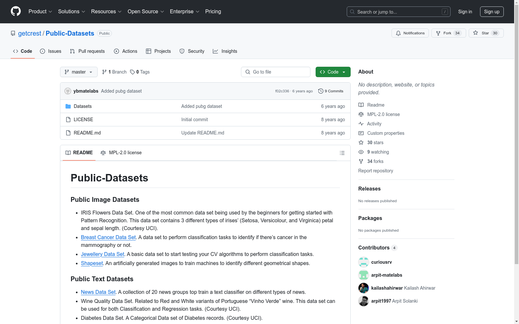This screenshot has height=324, width=519.
Task: Click the branch icon beside 1 Branch
Action: (104, 72)
